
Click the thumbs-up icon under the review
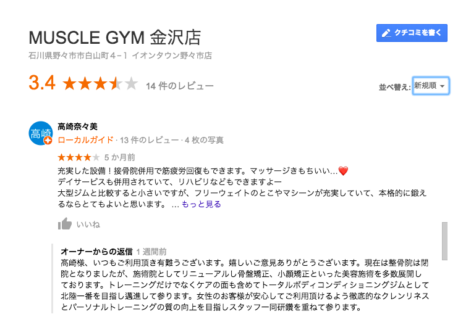tap(65, 224)
